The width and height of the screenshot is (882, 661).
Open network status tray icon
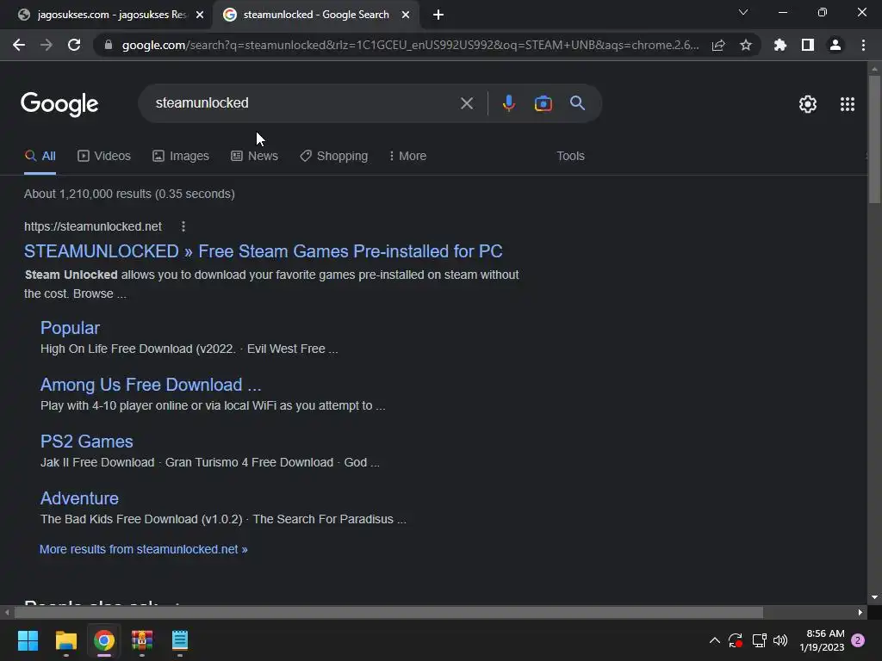coord(759,640)
